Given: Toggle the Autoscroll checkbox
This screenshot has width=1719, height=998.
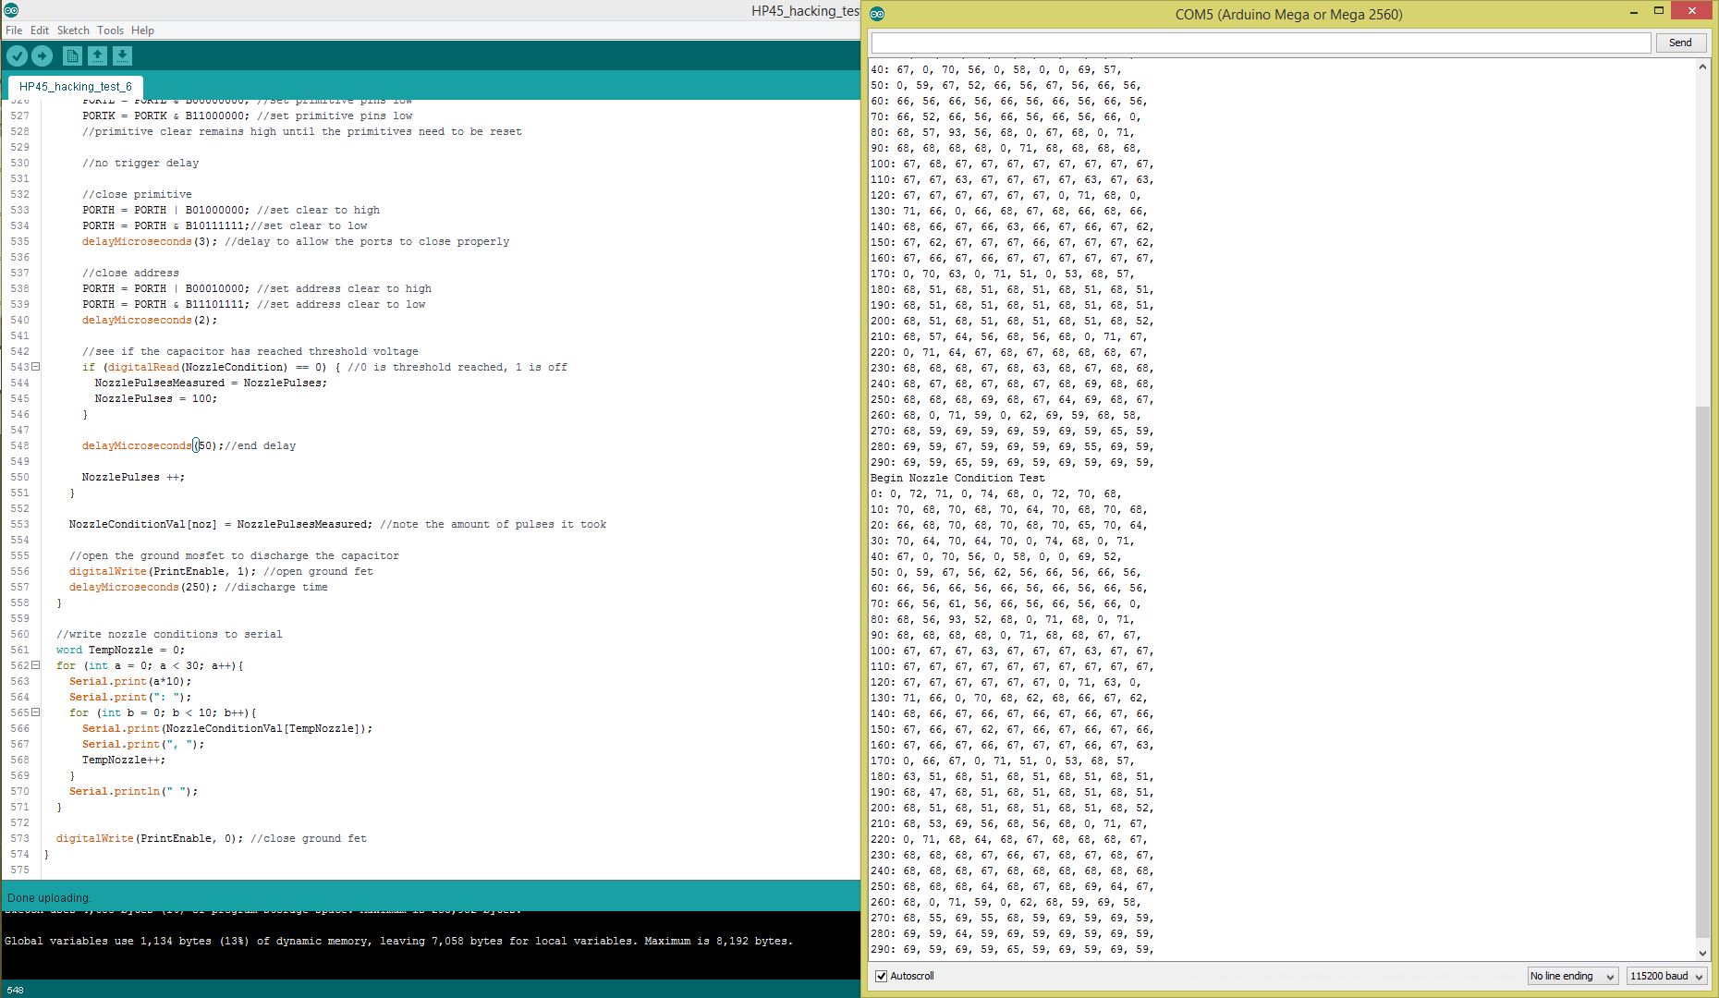Looking at the screenshot, I should click(881, 976).
